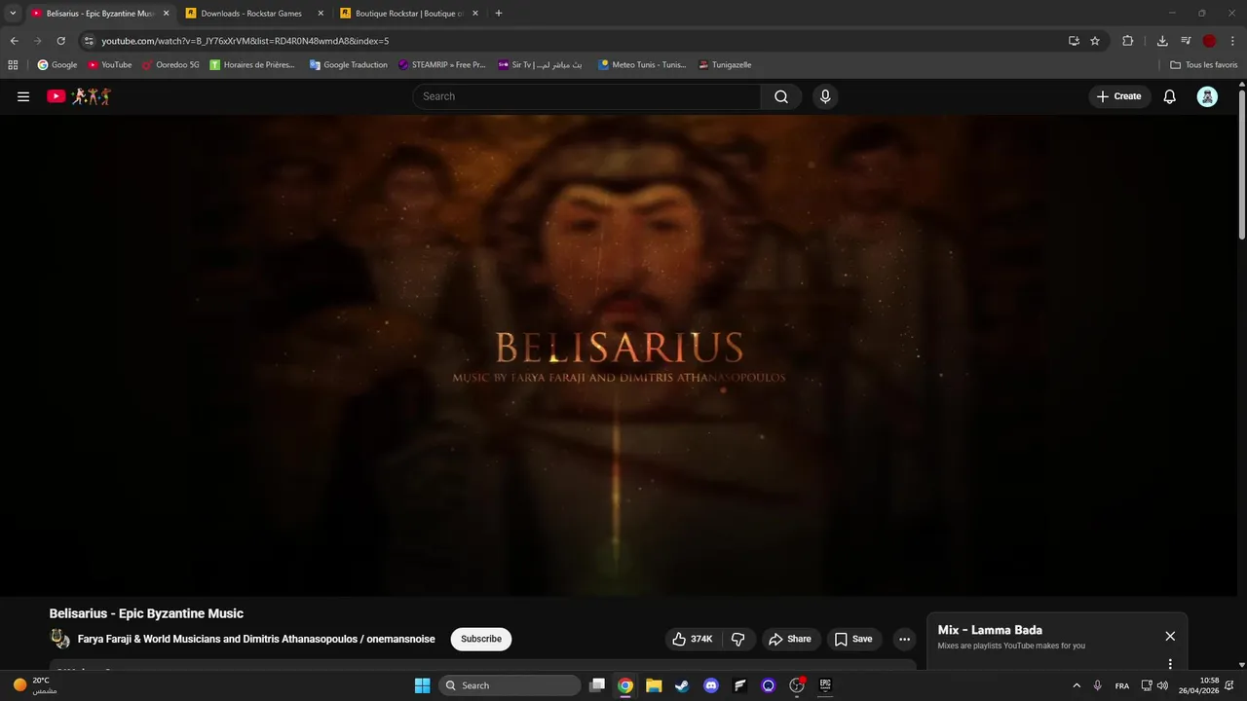Open the more actions three-dot button
This screenshot has width=1247, height=701.
click(904, 639)
